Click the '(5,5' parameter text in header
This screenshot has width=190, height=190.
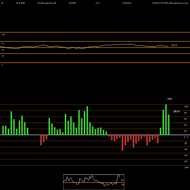pos(98,3)
